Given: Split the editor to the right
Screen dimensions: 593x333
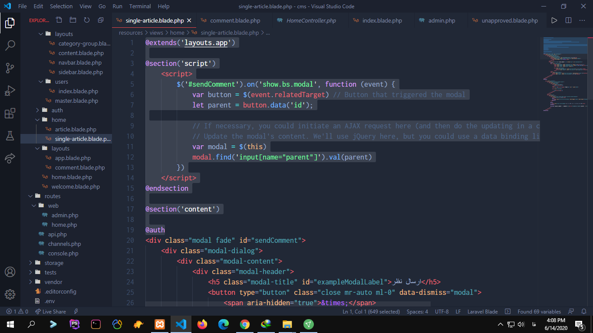Looking at the screenshot, I should coord(568,20).
